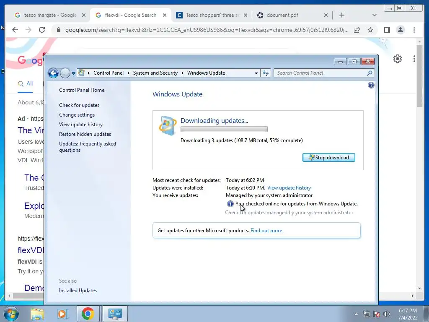
Task: Click Windows Update breadcrumb segment
Action: coord(206,73)
